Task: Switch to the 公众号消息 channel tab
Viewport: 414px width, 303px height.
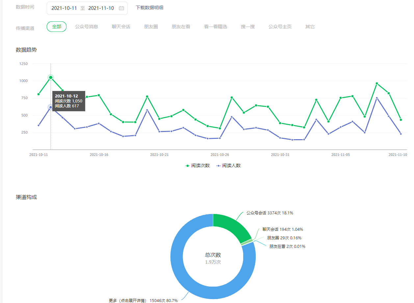Action: click(x=87, y=27)
